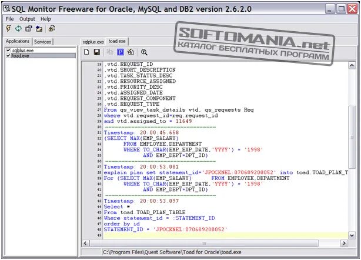
Task: Click line 'where vtd.request_id=req.request_id'
Action: 161,116
